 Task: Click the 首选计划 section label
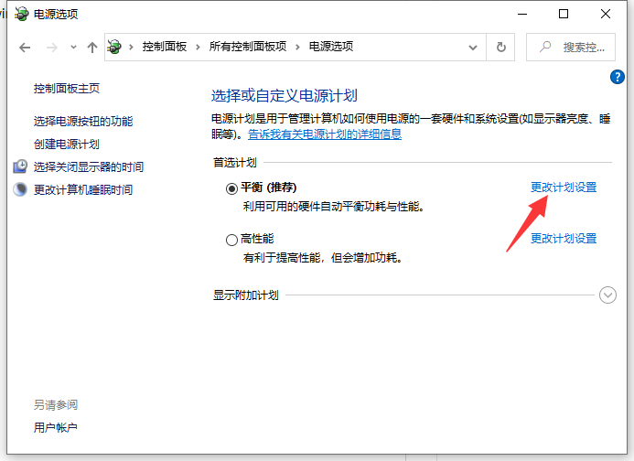click(235, 163)
